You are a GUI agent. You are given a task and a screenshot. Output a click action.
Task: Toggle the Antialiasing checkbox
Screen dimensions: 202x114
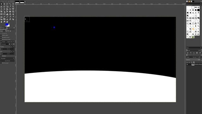pos(1,33)
